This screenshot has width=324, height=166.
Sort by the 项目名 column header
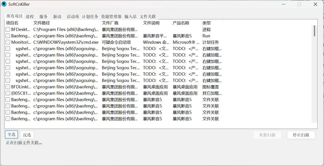pos(18,23)
